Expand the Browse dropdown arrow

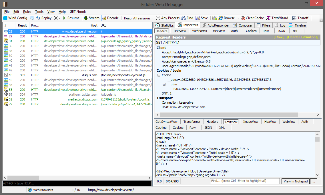click(238, 18)
